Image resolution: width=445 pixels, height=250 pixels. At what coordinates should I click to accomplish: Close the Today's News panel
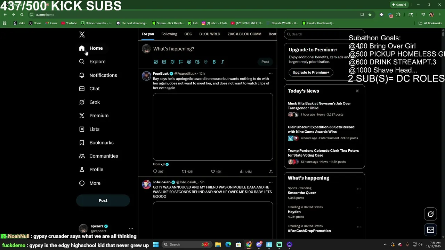tap(357, 91)
